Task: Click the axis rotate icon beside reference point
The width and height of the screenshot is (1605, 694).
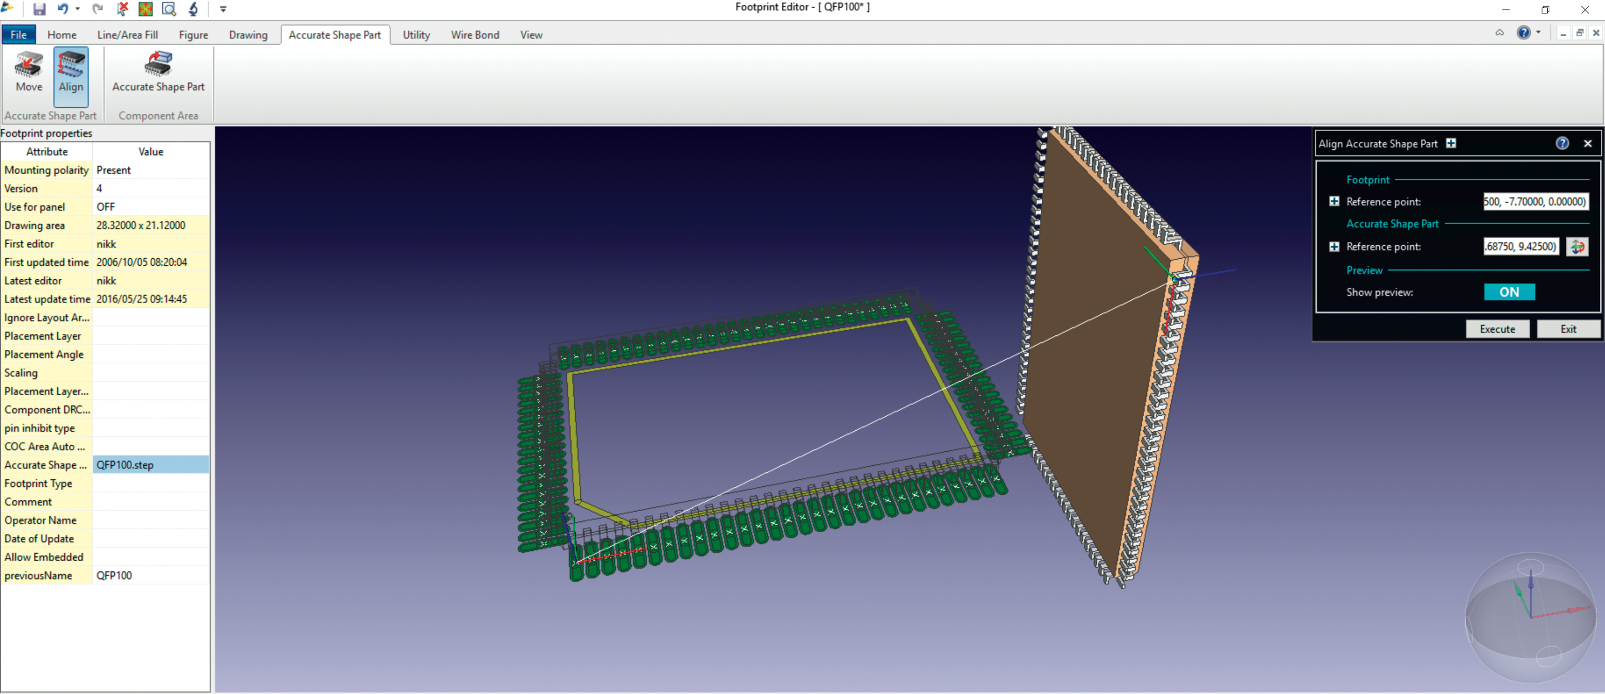Action: 1576,247
